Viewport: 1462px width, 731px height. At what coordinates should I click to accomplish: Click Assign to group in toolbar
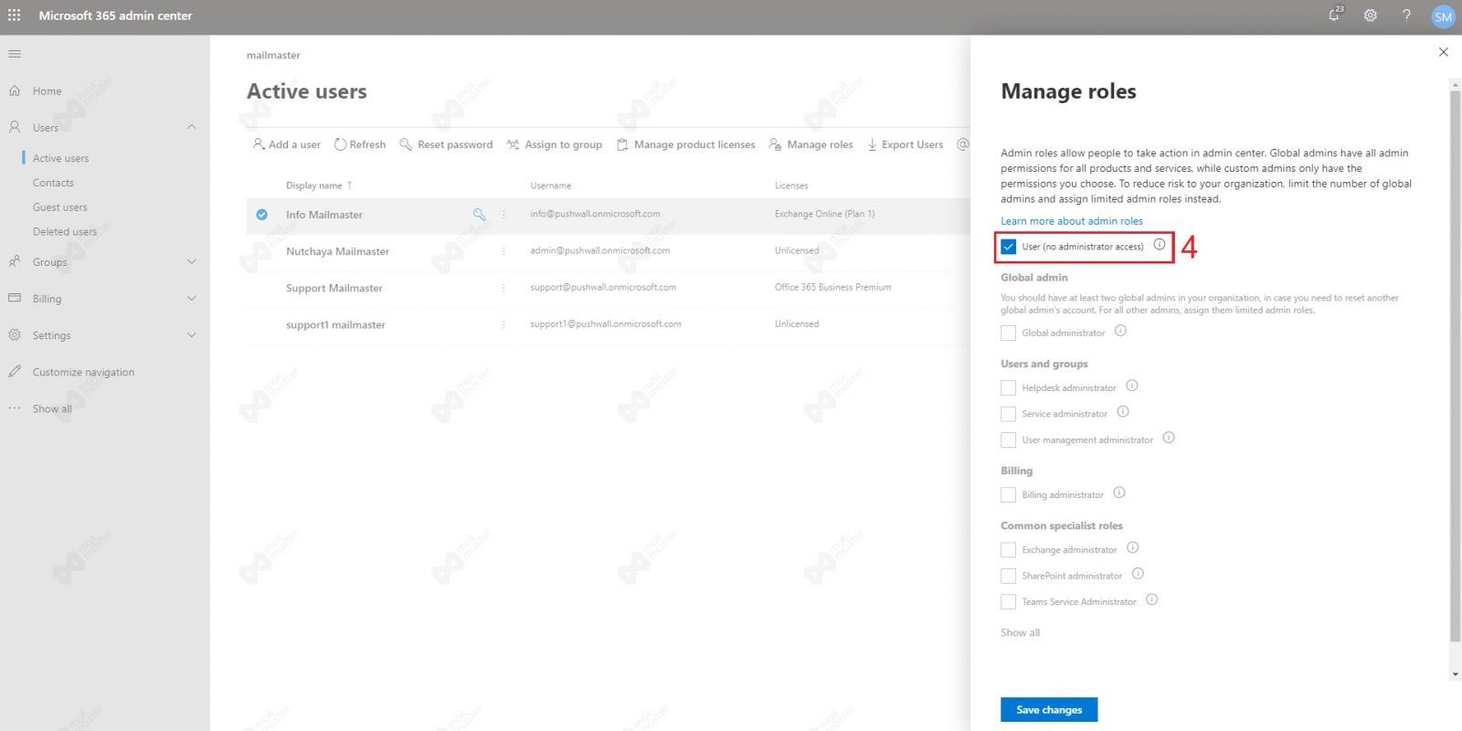tap(555, 144)
